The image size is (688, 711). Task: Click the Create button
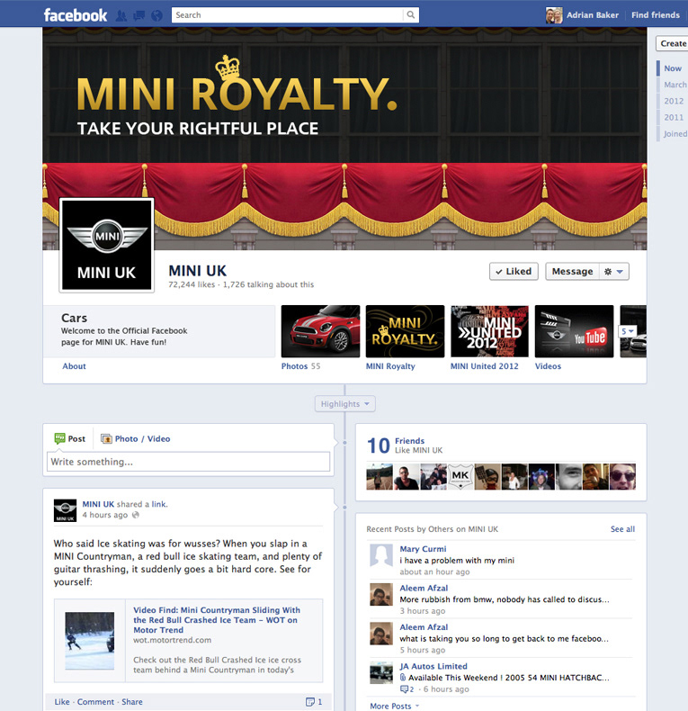tap(672, 43)
